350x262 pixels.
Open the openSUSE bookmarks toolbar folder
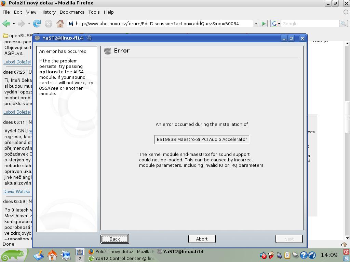[x=17, y=35]
